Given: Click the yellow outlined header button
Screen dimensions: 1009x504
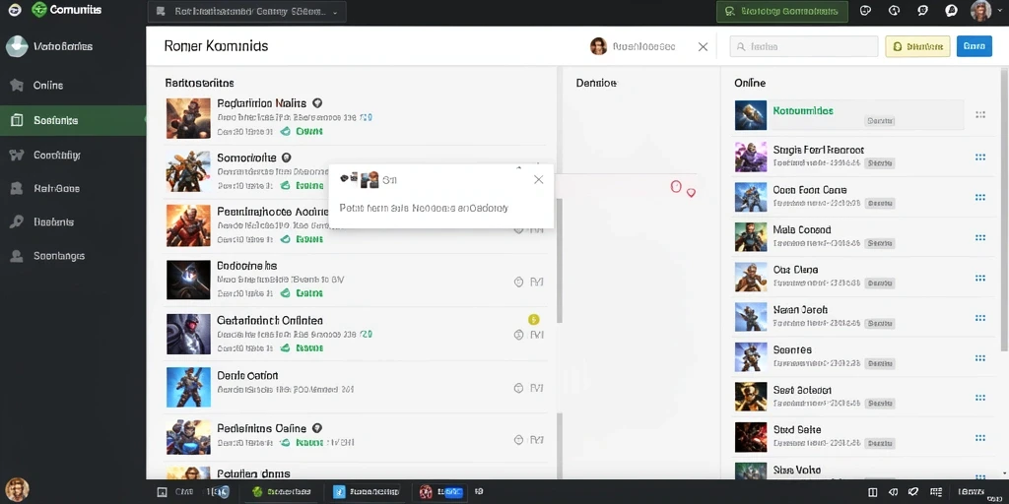Looking at the screenshot, I should pos(917,46).
